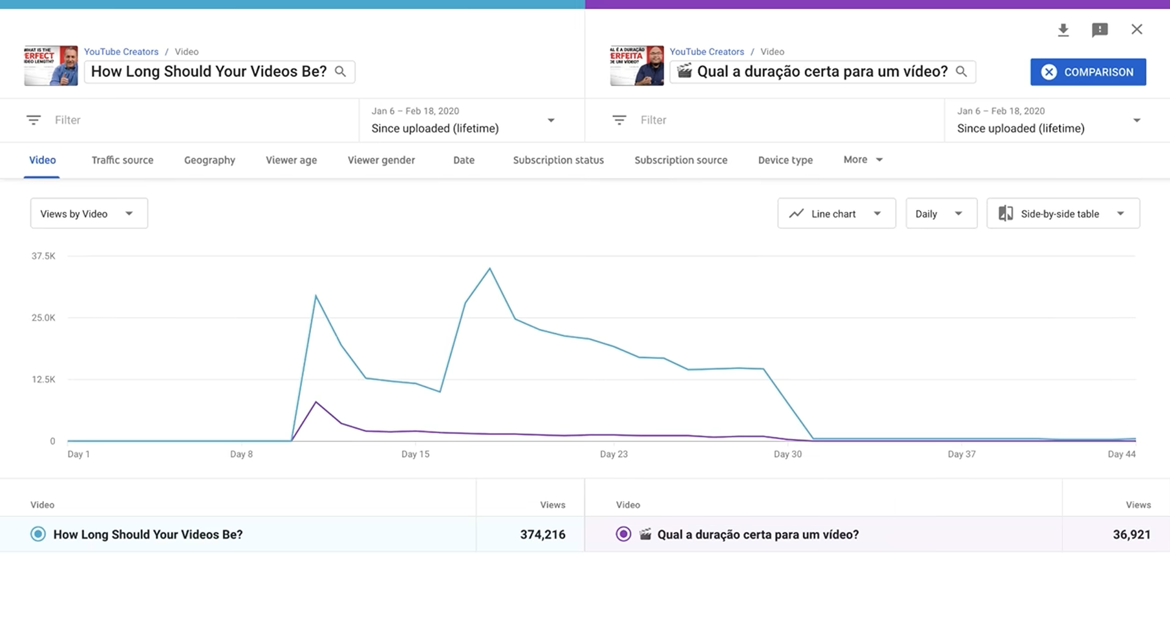1170x639 pixels.
Task: Toggle the Qual a duração video radio
Action: click(623, 534)
